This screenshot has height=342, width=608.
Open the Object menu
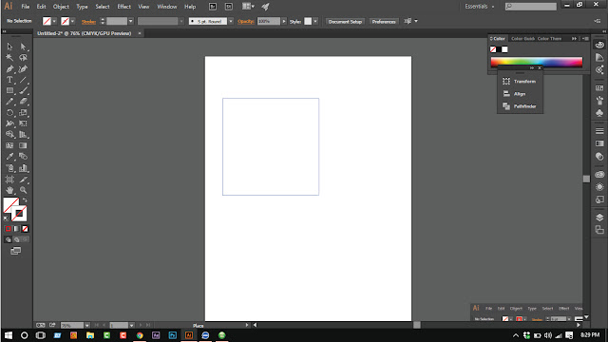click(61, 7)
